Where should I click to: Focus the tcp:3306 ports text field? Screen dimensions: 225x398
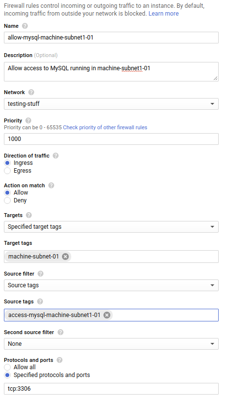tap(111, 389)
